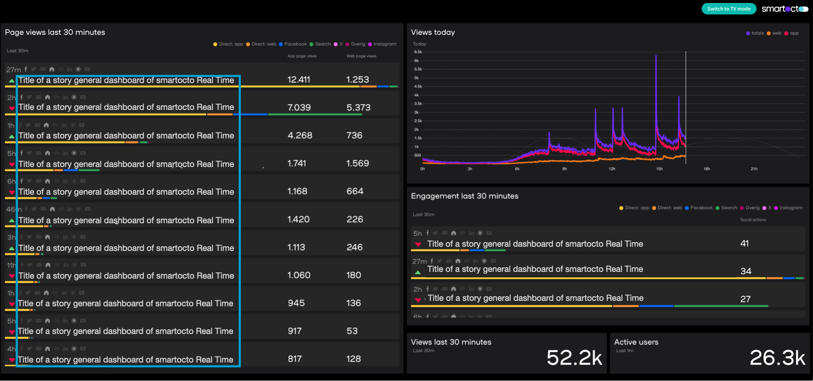Click the home icon beside the 1h story
813x381 pixels.
47,125
